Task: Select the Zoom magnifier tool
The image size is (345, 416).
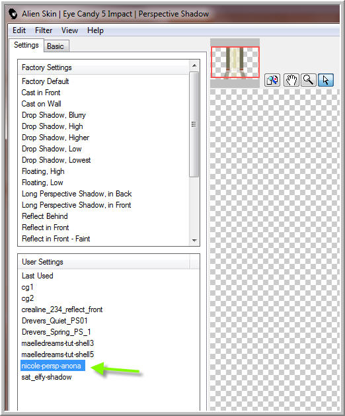Action: tap(309, 80)
